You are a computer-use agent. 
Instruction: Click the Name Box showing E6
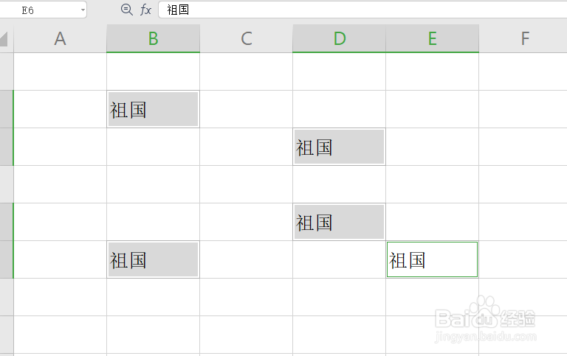43,10
